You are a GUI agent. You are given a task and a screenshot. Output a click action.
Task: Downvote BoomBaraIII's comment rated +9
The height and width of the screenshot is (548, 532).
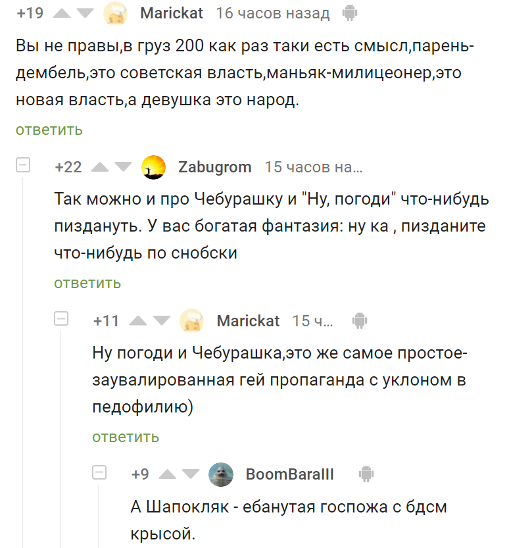click(x=191, y=474)
